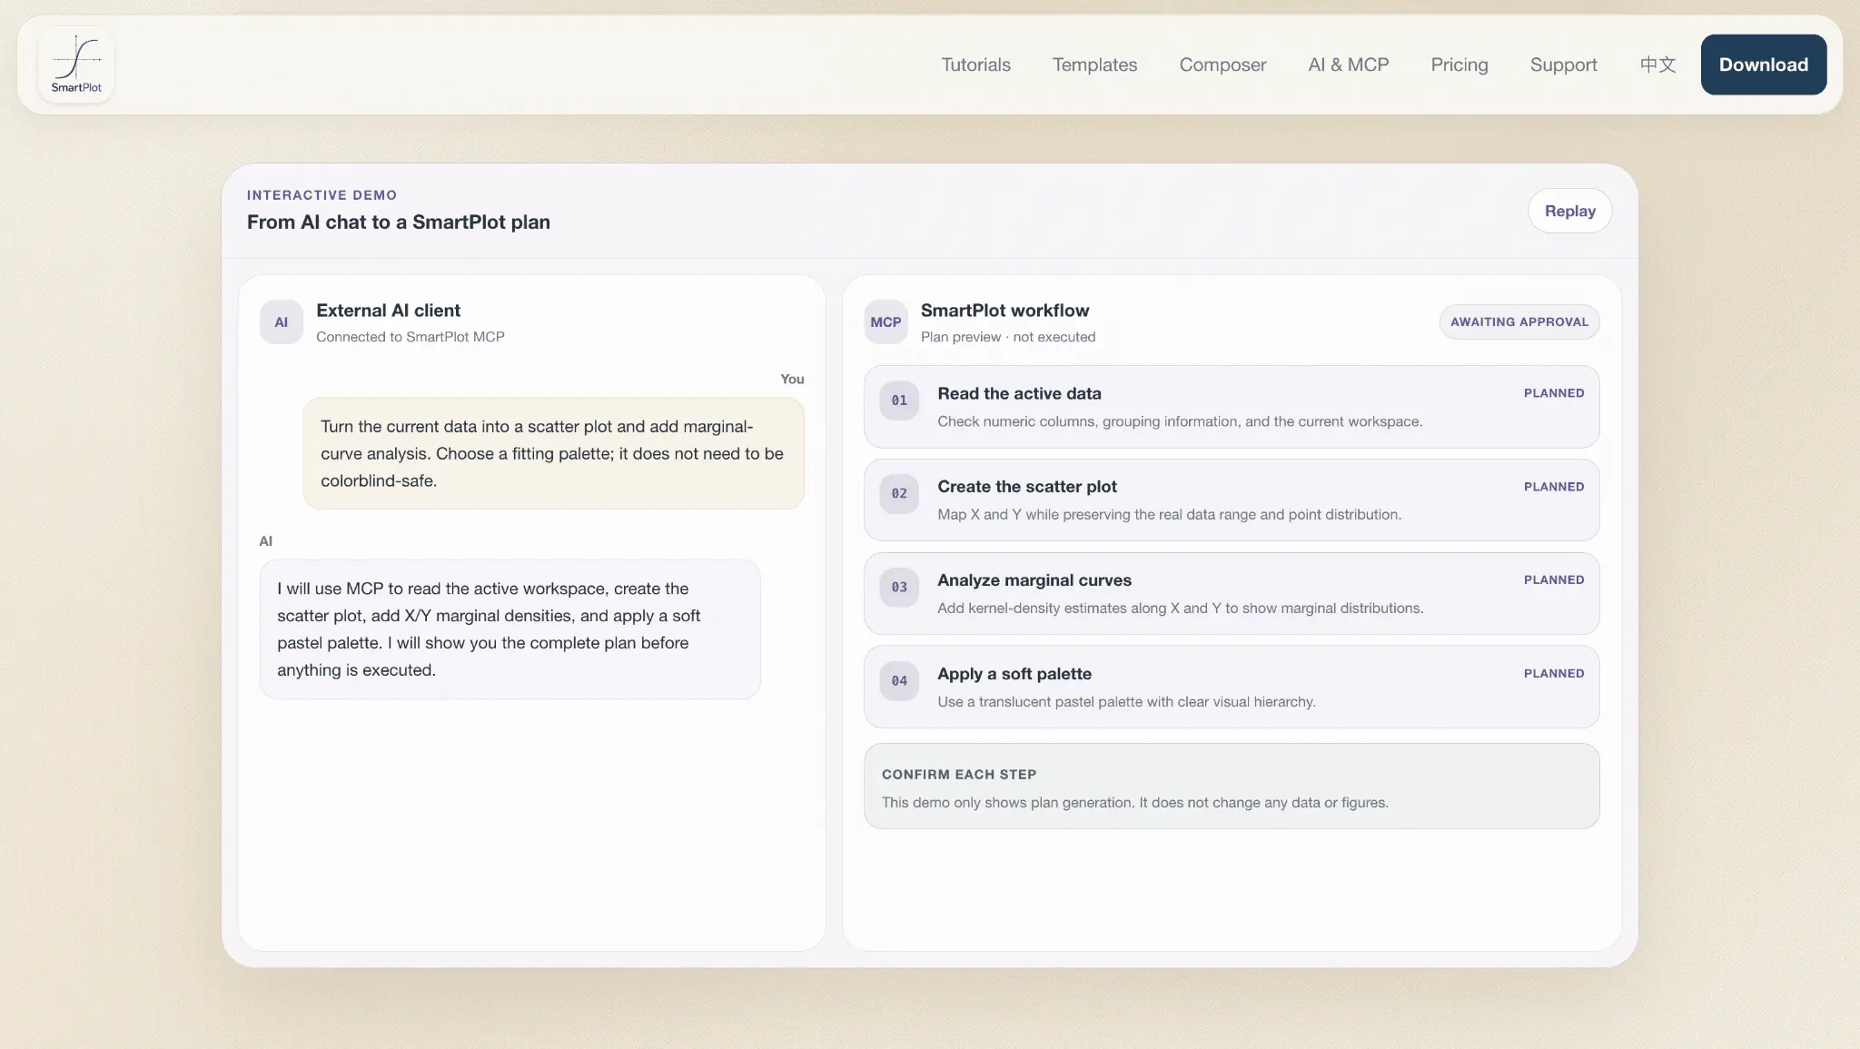Select the 'Read the active data' step title

click(1019, 393)
